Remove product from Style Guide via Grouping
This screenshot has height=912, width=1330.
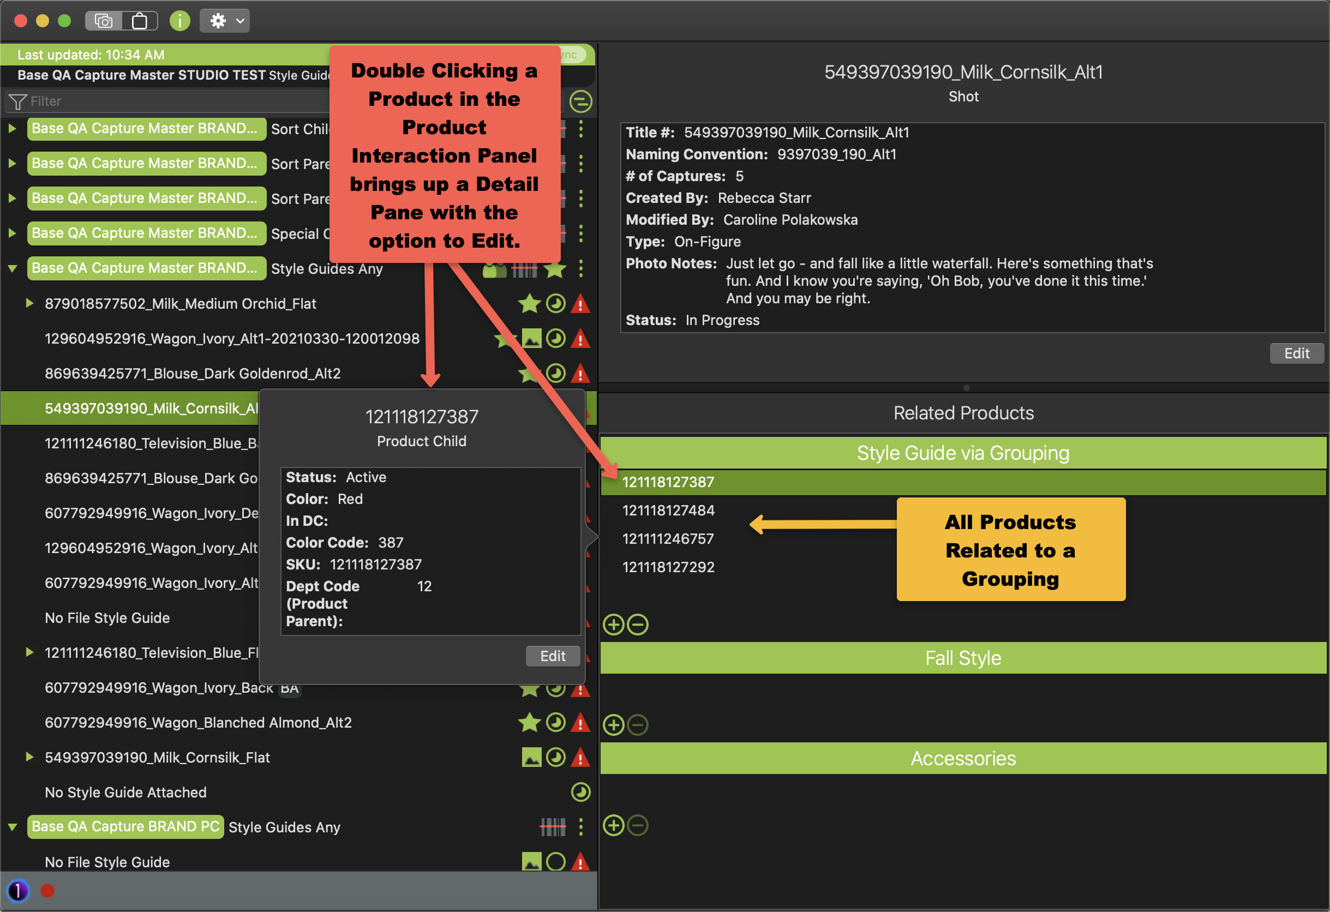[638, 624]
